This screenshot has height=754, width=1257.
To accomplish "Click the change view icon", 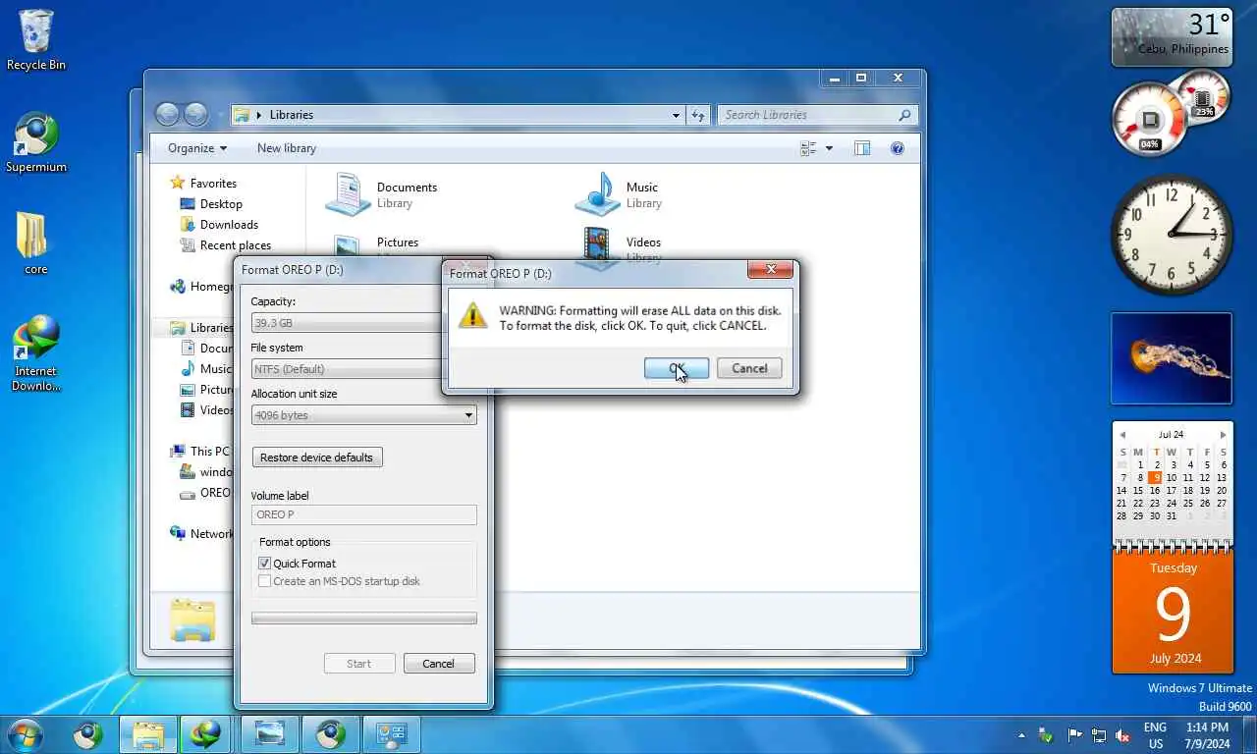I will pyautogui.click(x=809, y=148).
